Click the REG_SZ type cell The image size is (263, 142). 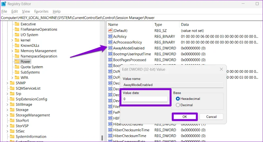(160, 31)
